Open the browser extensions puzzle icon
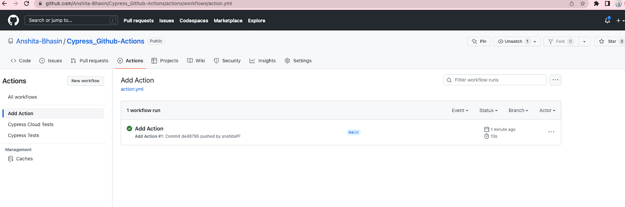This screenshot has height=207, width=625. (596, 4)
